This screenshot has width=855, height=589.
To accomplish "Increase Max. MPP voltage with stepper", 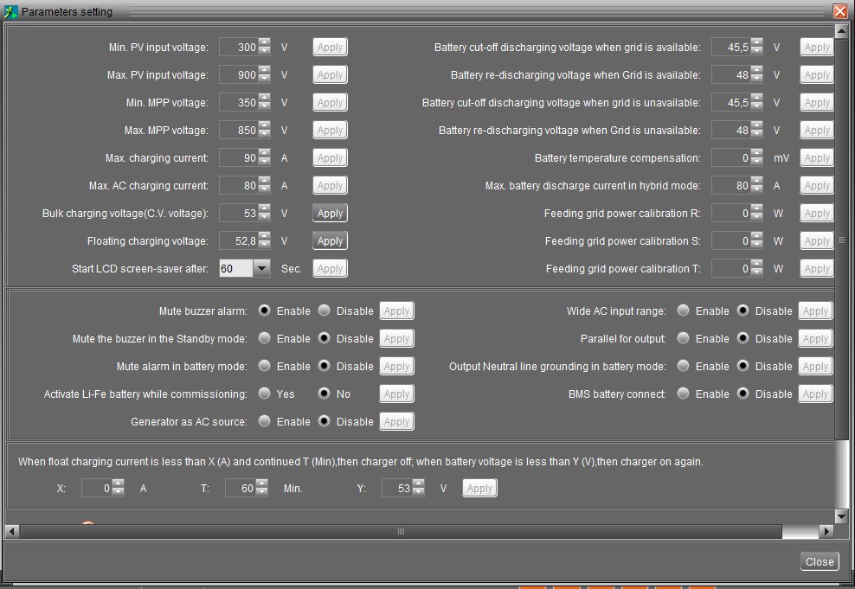I will click(x=265, y=126).
